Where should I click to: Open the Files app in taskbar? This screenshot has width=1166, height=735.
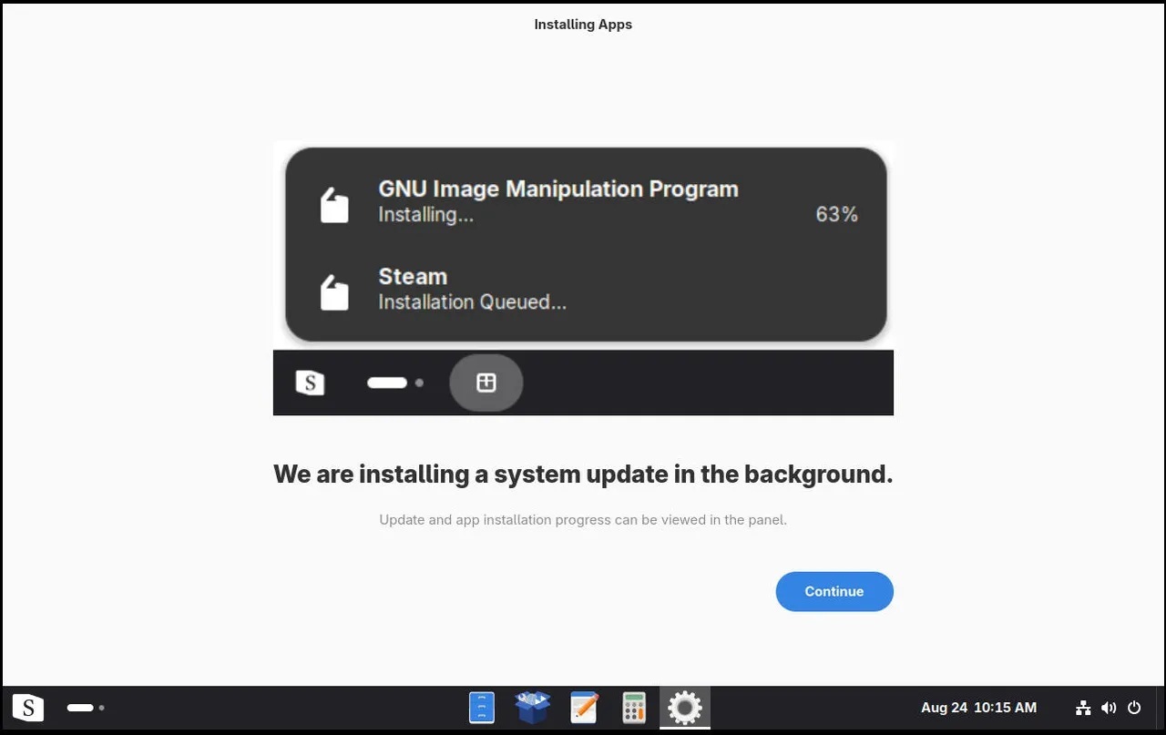tap(482, 708)
